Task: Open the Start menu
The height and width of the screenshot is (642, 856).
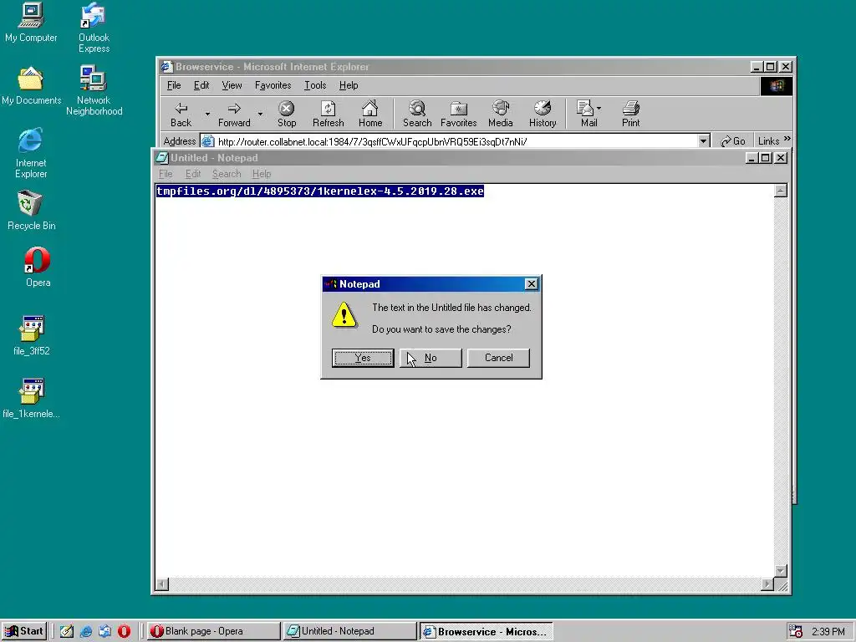Action: pos(24,631)
